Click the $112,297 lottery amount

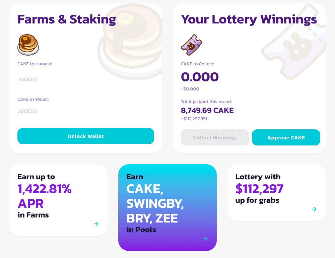point(259,189)
